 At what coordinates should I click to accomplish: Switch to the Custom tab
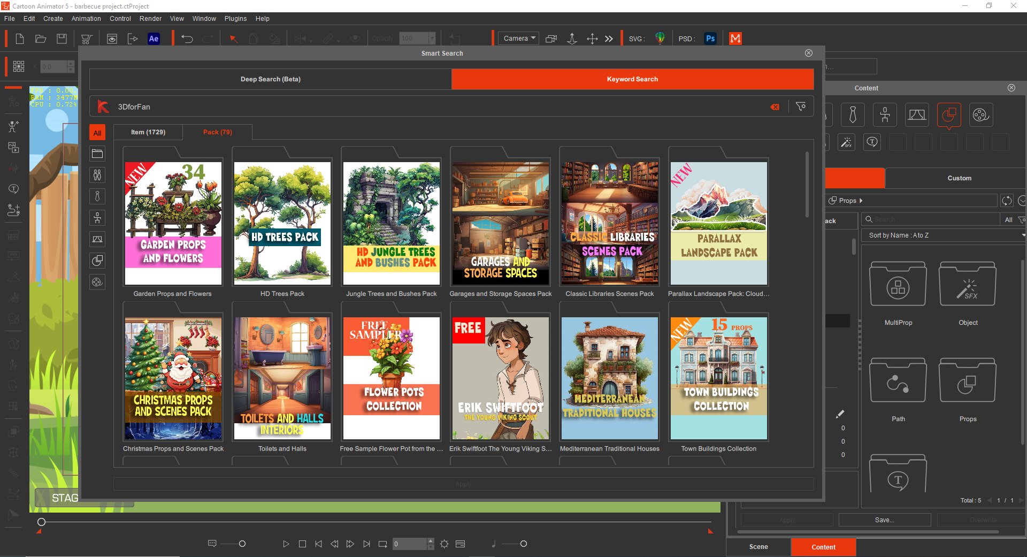[x=959, y=178]
